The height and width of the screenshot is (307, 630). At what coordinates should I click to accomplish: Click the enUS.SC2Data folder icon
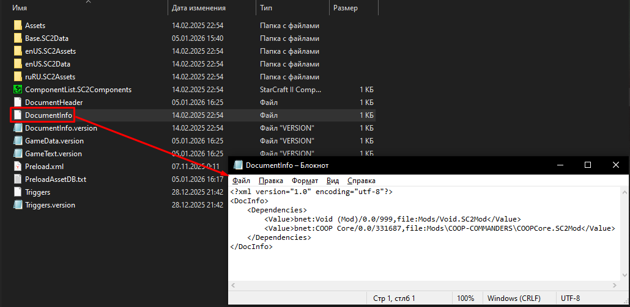17,64
